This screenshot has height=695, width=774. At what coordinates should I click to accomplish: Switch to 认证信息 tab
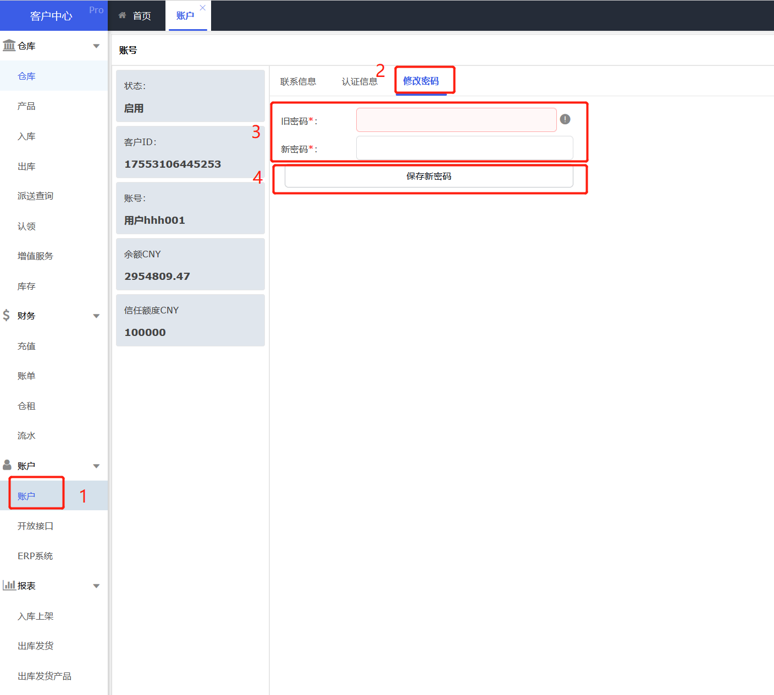tap(360, 81)
